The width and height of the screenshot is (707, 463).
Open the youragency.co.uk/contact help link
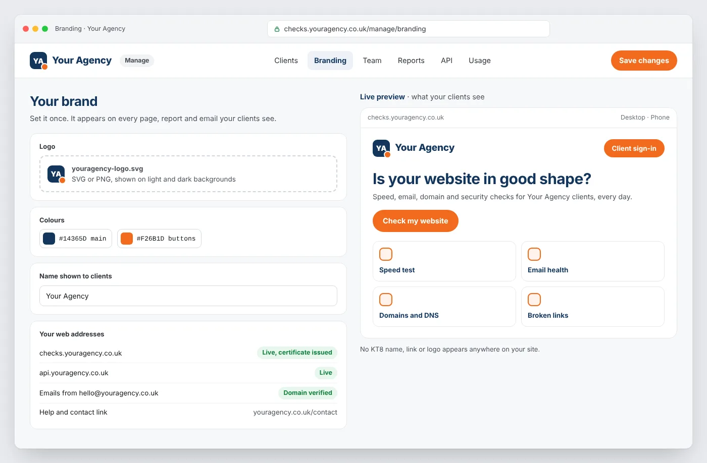tap(295, 413)
